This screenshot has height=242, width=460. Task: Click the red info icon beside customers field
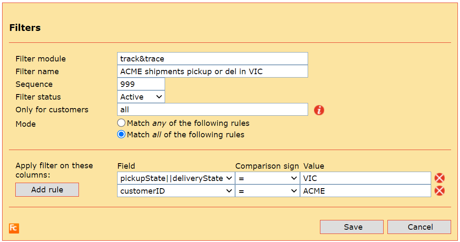(319, 110)
